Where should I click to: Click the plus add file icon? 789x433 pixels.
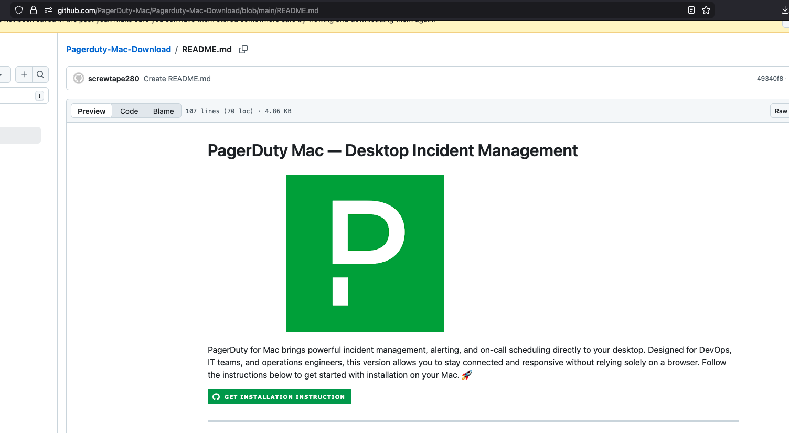pos(24,74)
